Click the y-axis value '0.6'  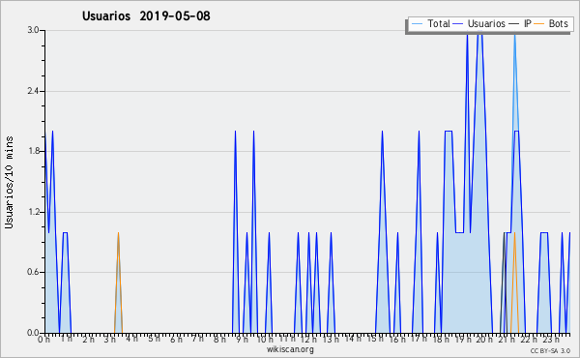33,272
